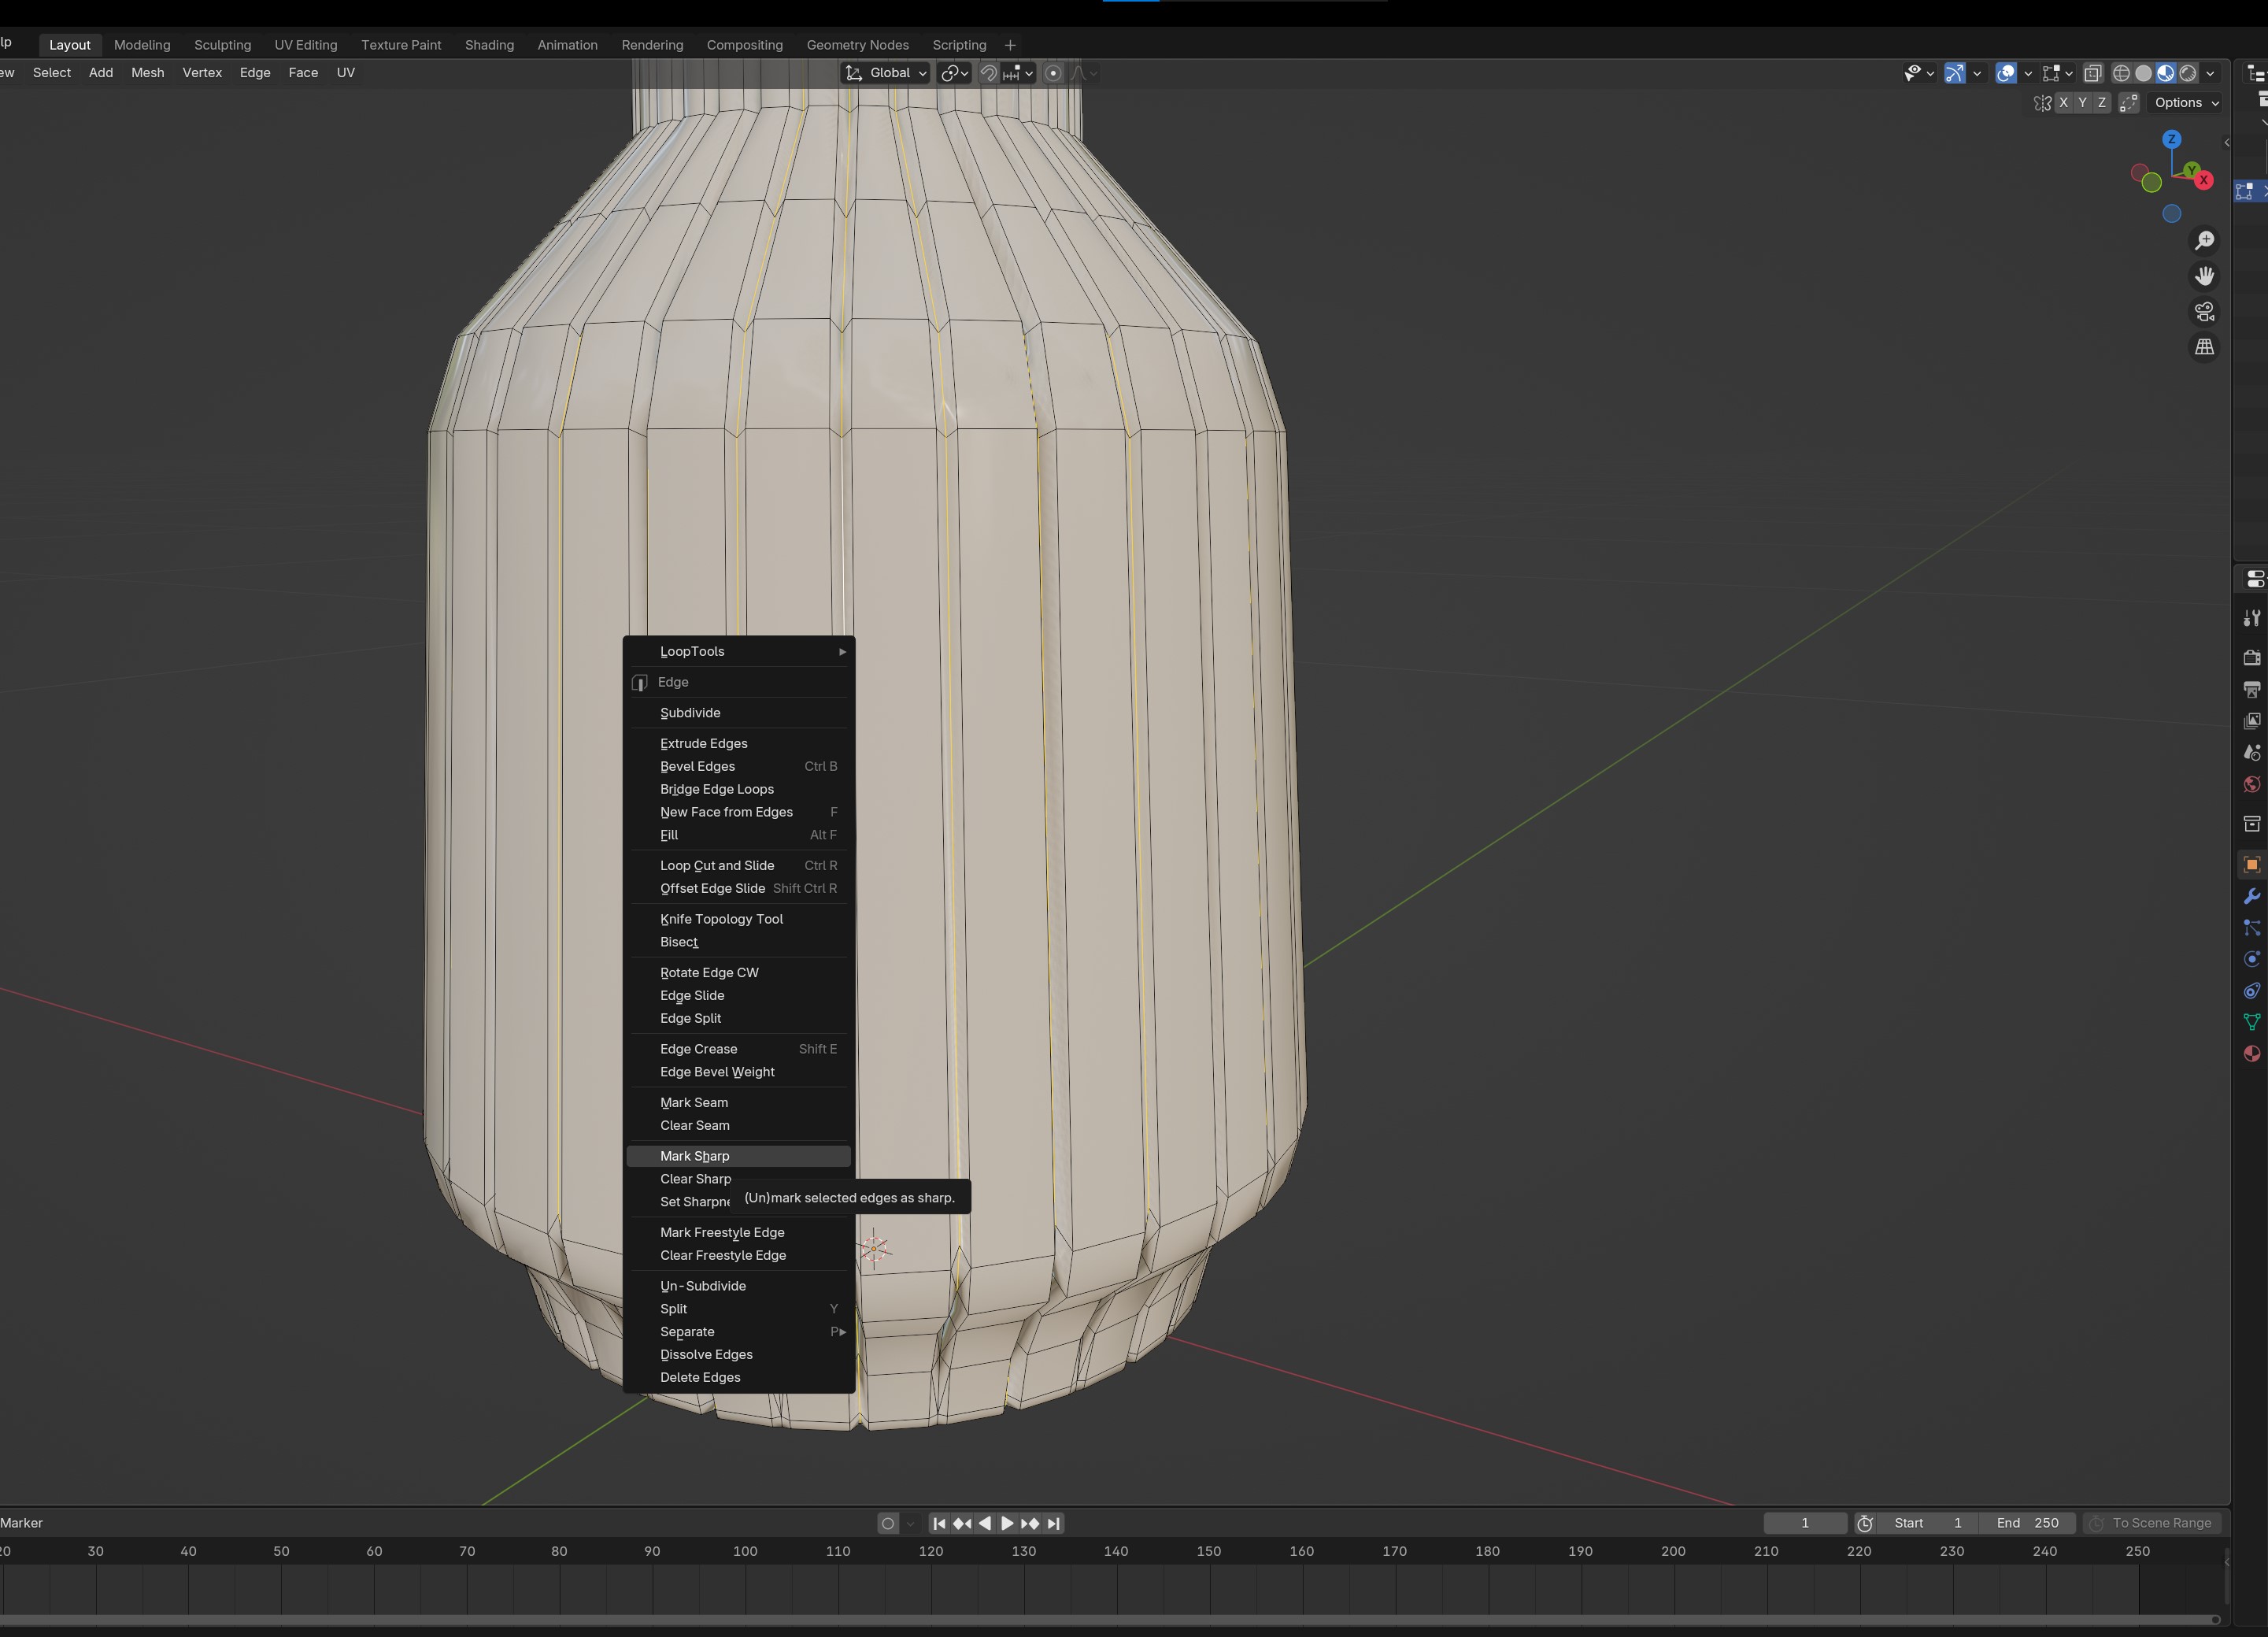Switch to wireframe viewport shading
The width and height of the screenshot is (2268, 1637).
2121,73
